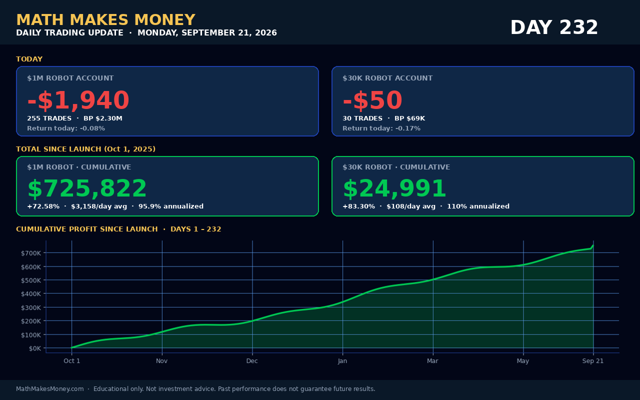Select the -$1,940 daily loss value
The width and height of the screenshot is (640, 400).
[78, 101]
